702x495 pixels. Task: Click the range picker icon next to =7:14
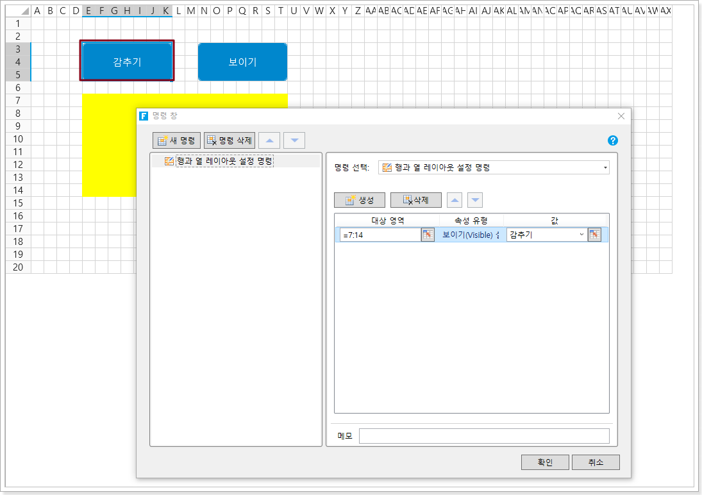click(x=428, y=235)
